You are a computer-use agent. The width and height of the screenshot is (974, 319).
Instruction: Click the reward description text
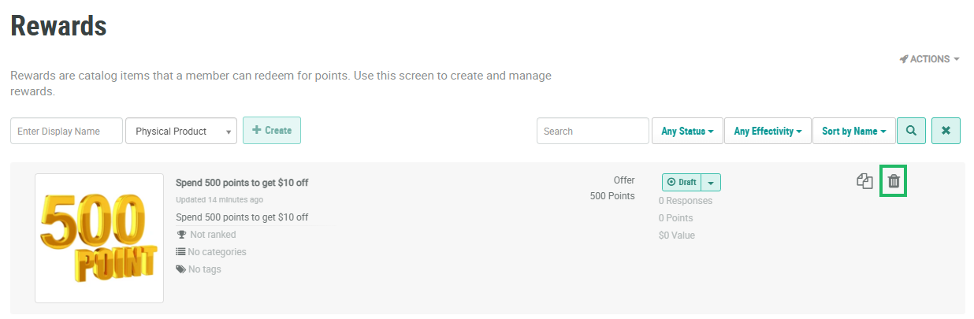click(242, 217)
